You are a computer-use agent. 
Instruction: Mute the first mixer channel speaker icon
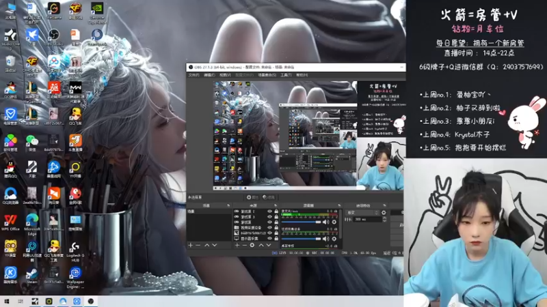pos(326,222)
